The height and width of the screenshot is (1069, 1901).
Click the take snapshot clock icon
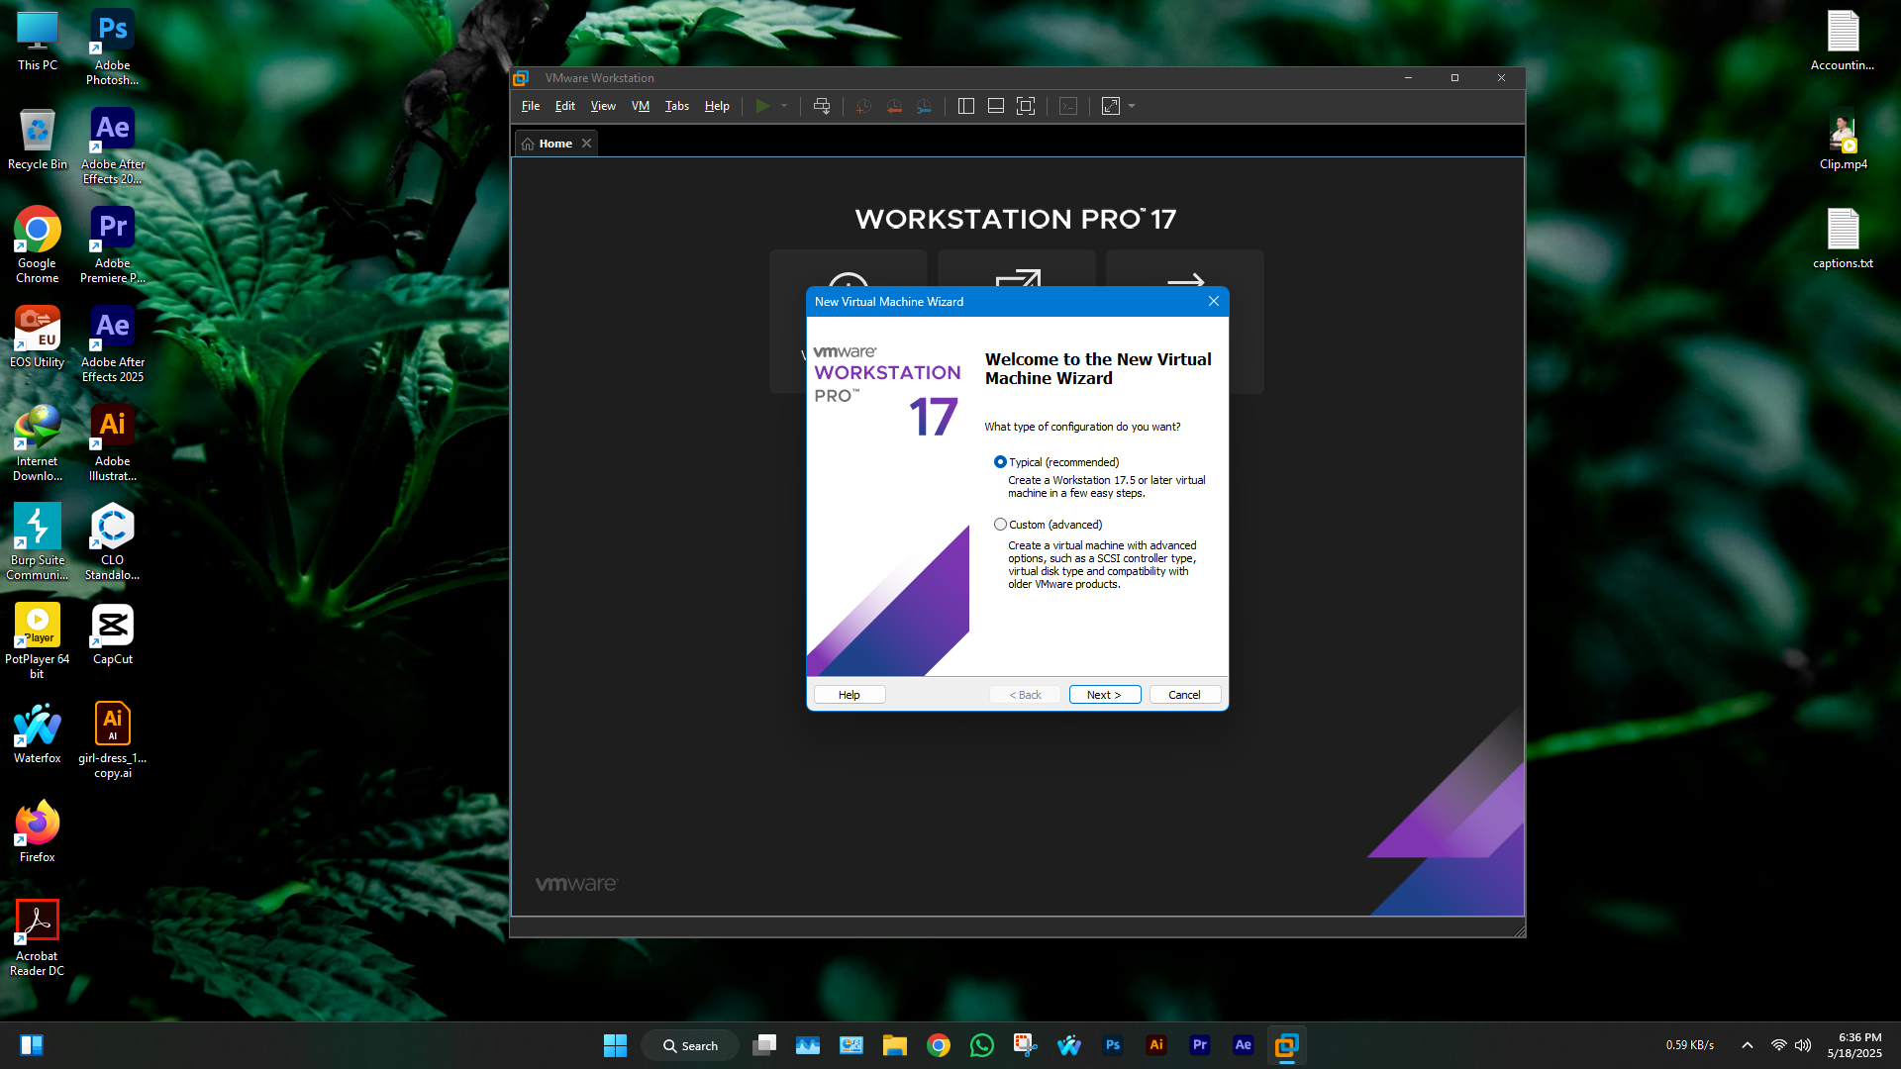click(863, 106)
